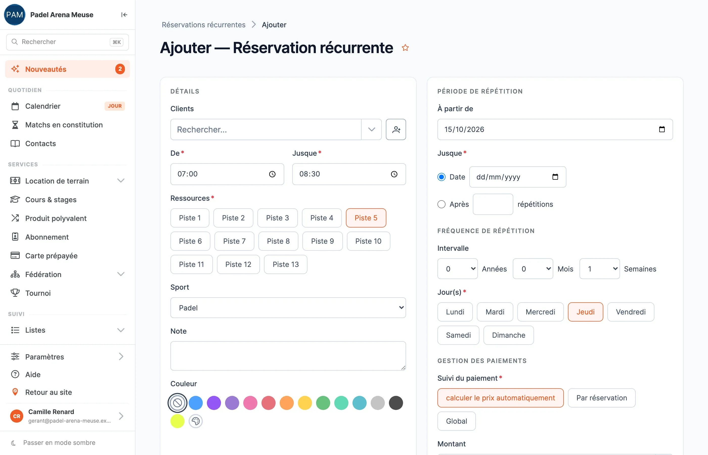
Task: Toggle the Piste 5 resource
Action: (x=366, y=218)
